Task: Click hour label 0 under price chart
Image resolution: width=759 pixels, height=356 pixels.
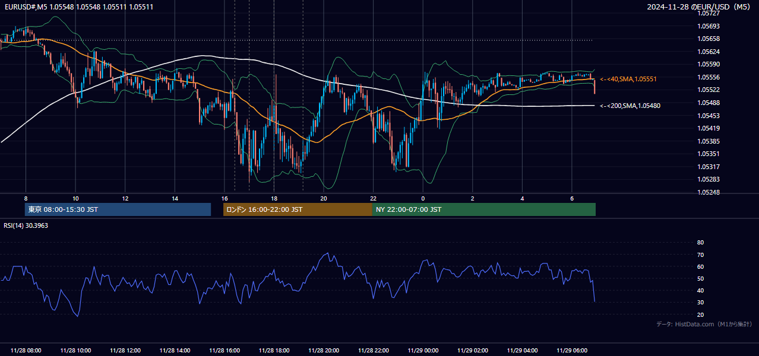Action: 423,198
